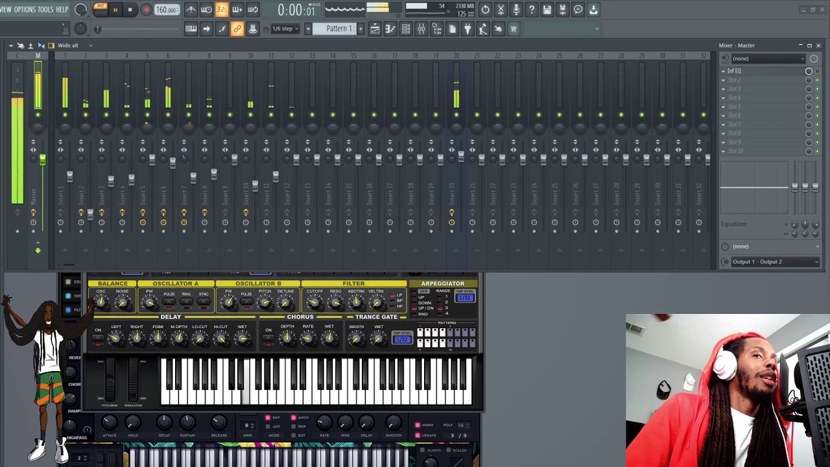This screenshot has height=467, width=830.
Task: Switch to PAT pattern mode
Action: pos(100,6)
